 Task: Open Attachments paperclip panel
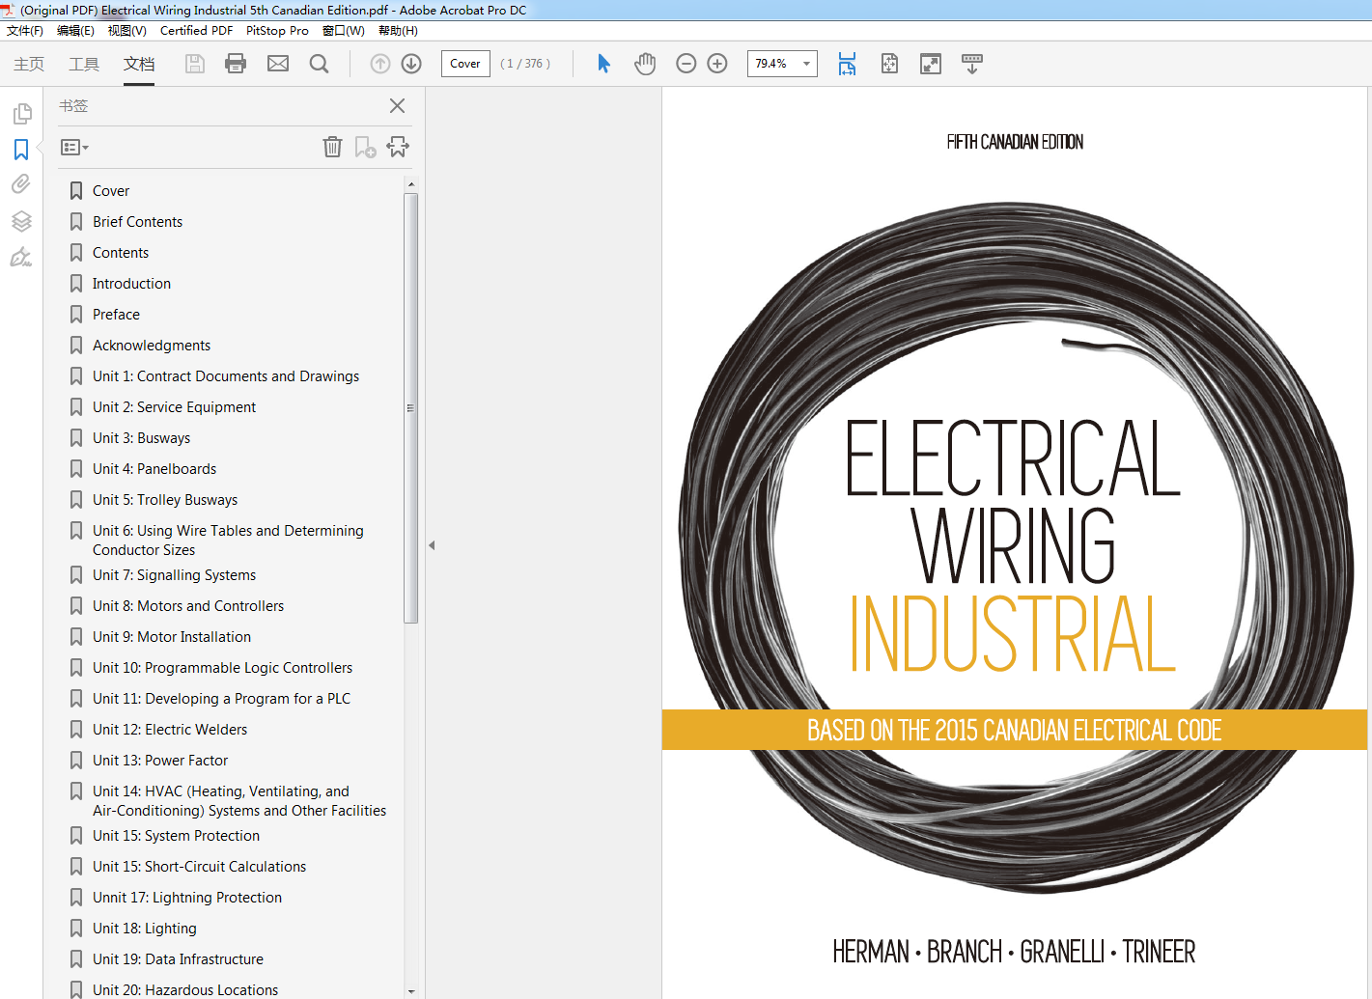click(x=21, y=184)
